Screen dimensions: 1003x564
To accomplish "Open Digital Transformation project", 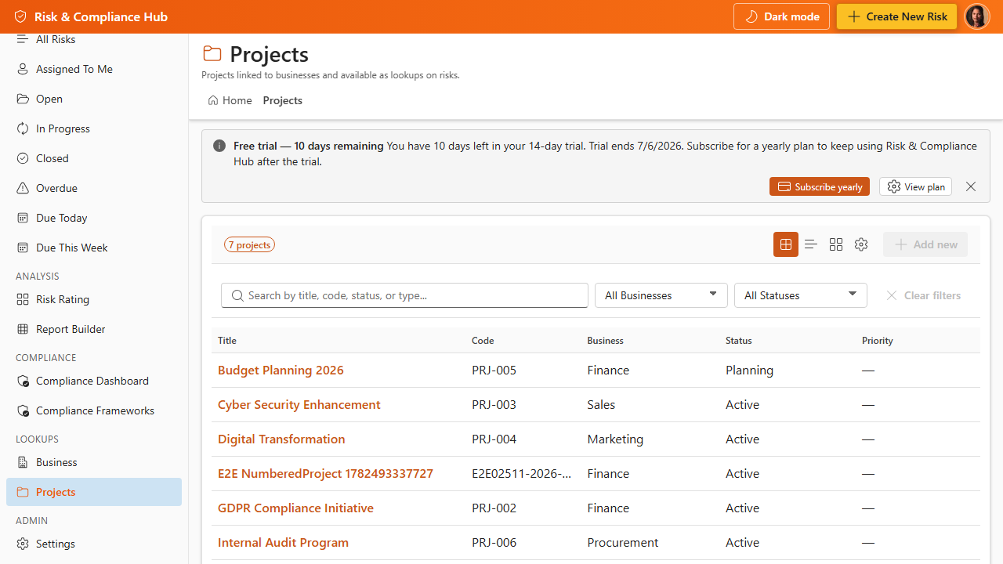I will point(281,439).
